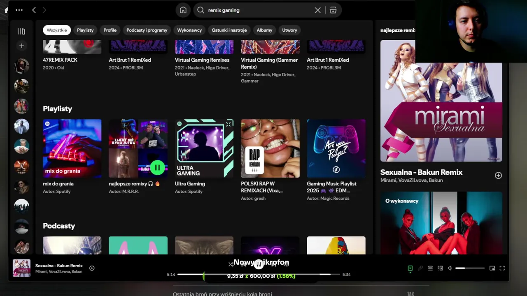Seek within the track progress bar
The height and width of the screenshot is (296, 527).
(x=259, y=274)
